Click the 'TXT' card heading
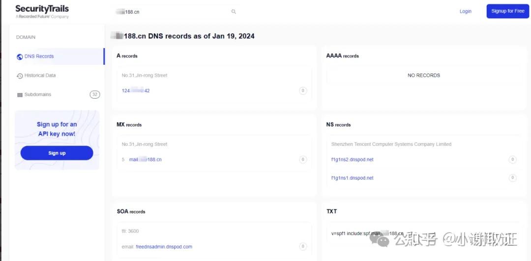Screen dimensions: 531x261 [331, 211]
